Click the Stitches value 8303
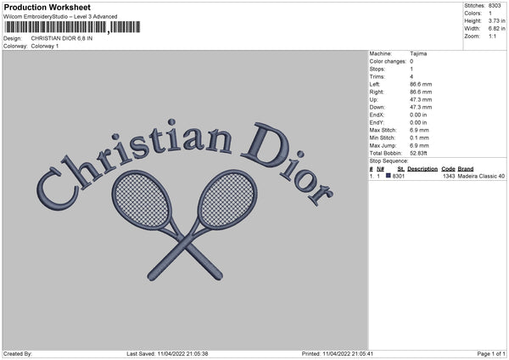 [495, 6]
